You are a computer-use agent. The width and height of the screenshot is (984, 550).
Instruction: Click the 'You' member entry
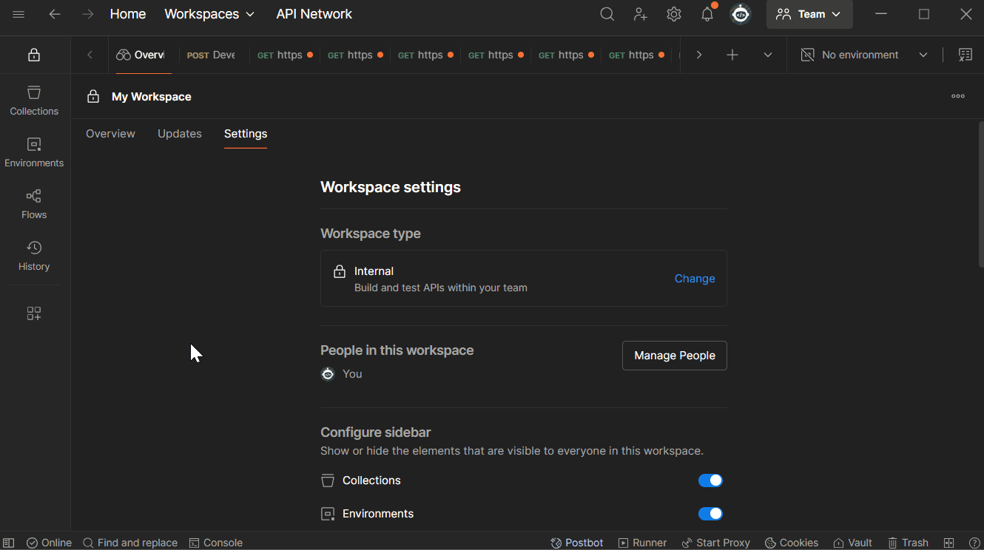[x=342, y=374]
